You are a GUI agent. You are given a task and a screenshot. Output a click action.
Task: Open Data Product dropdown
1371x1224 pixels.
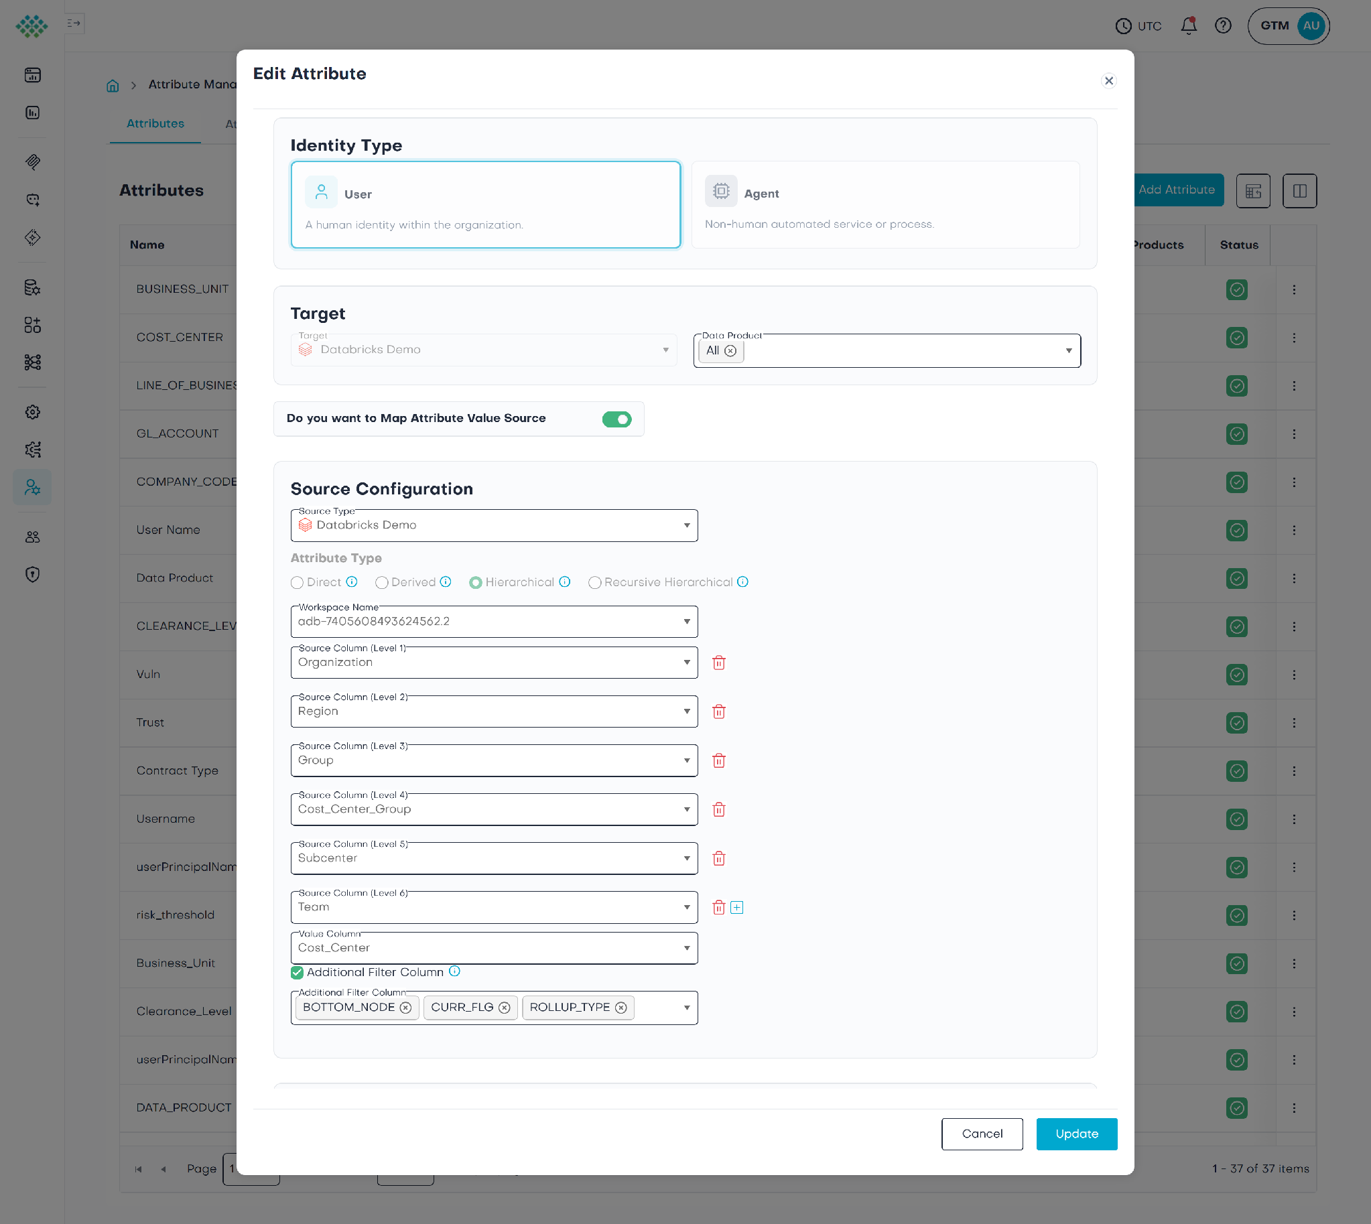(887, 351)
